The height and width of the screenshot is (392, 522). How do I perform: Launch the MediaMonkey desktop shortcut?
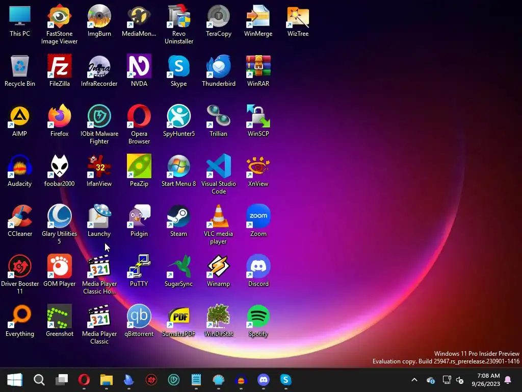pos(139,21)
